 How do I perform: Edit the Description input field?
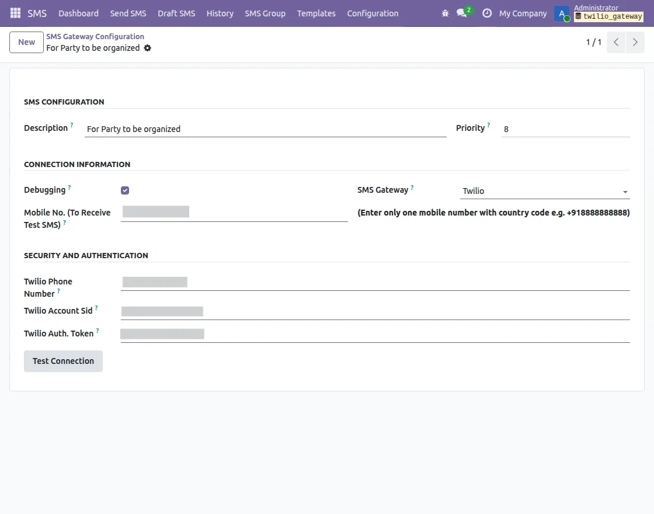(x=265, y=129)
